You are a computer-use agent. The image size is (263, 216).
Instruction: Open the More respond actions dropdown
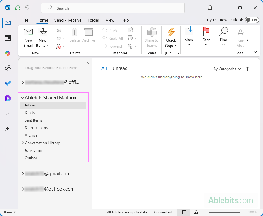click(x=132, y=46)
